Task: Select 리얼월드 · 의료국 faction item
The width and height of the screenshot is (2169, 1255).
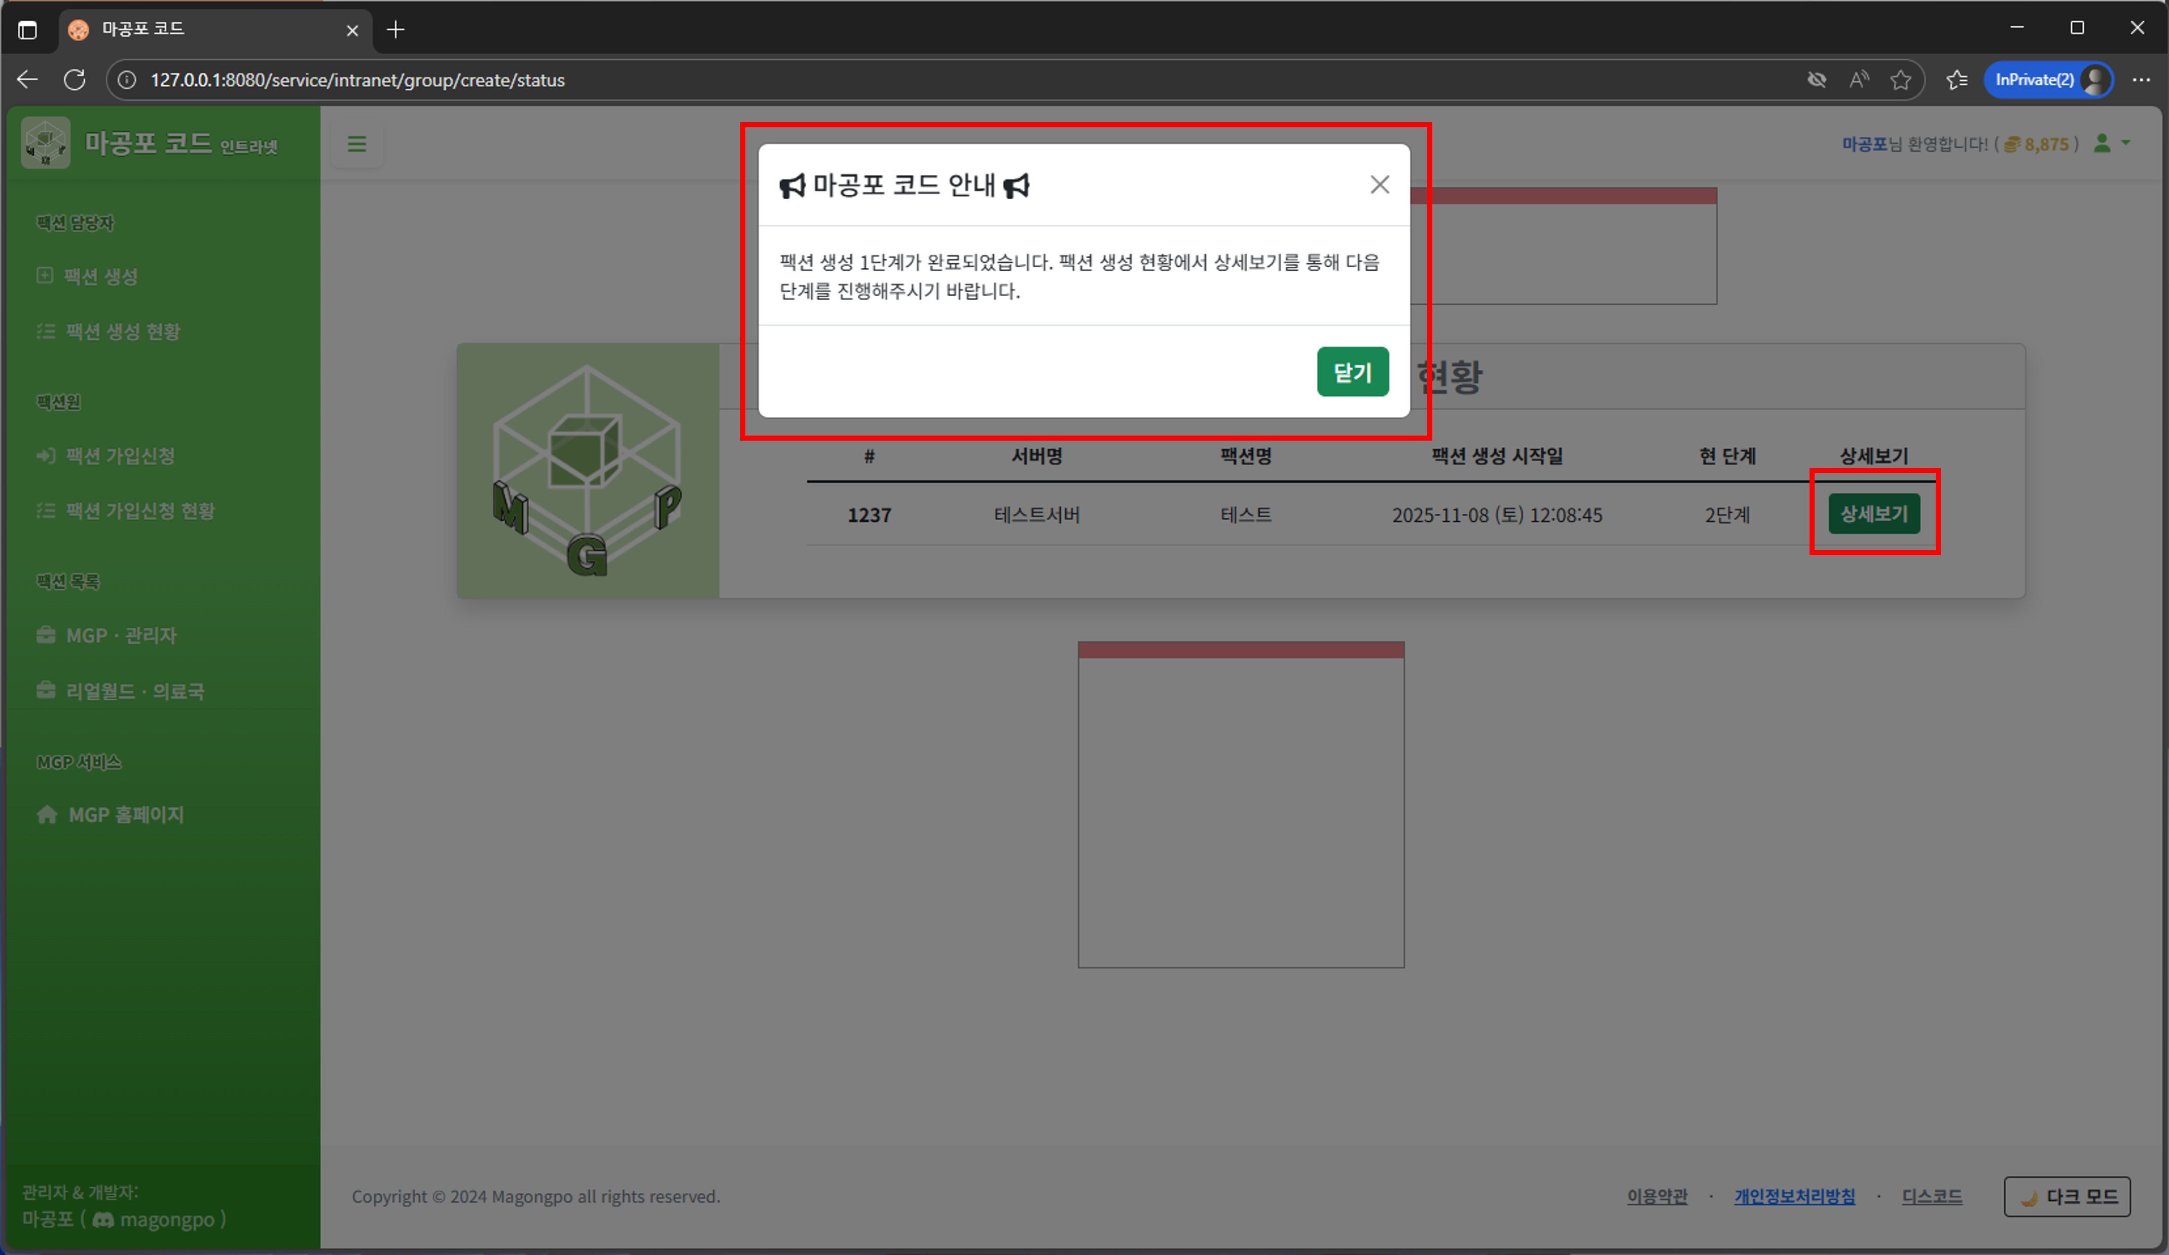Action: (134, 691)
